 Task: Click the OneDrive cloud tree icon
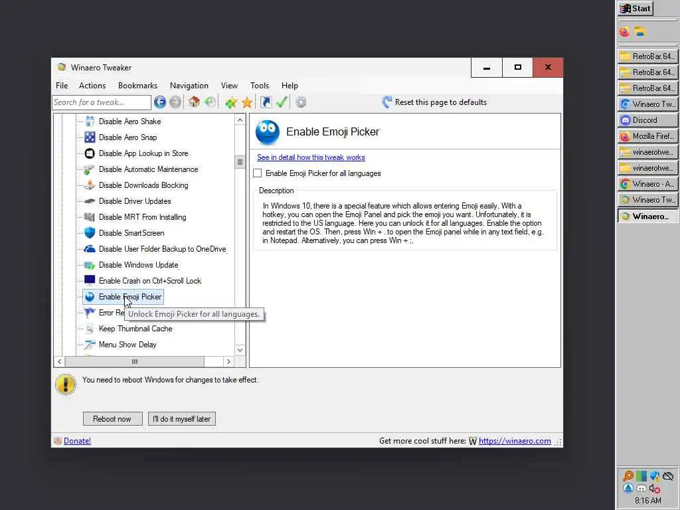[x=90, y=249]
